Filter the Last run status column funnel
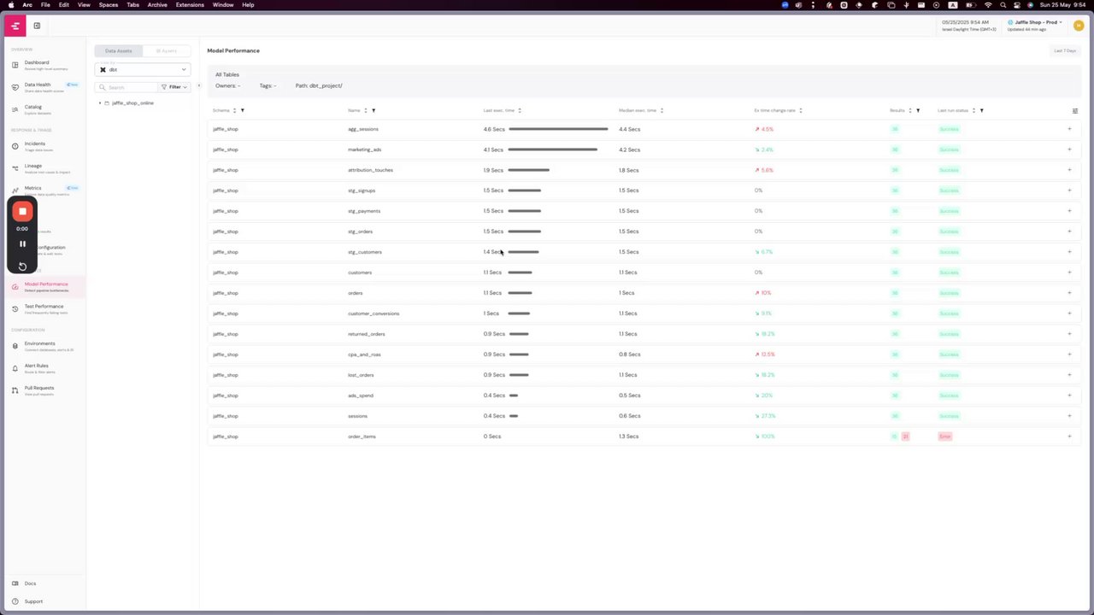Screen dimensions: 1094x615 click(x=981, y=110)
